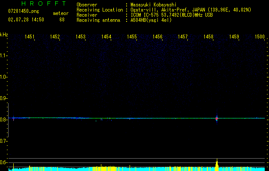Click frequency label 0.8
The width and height of the screenshot is (269, 171).
[3, 120]
